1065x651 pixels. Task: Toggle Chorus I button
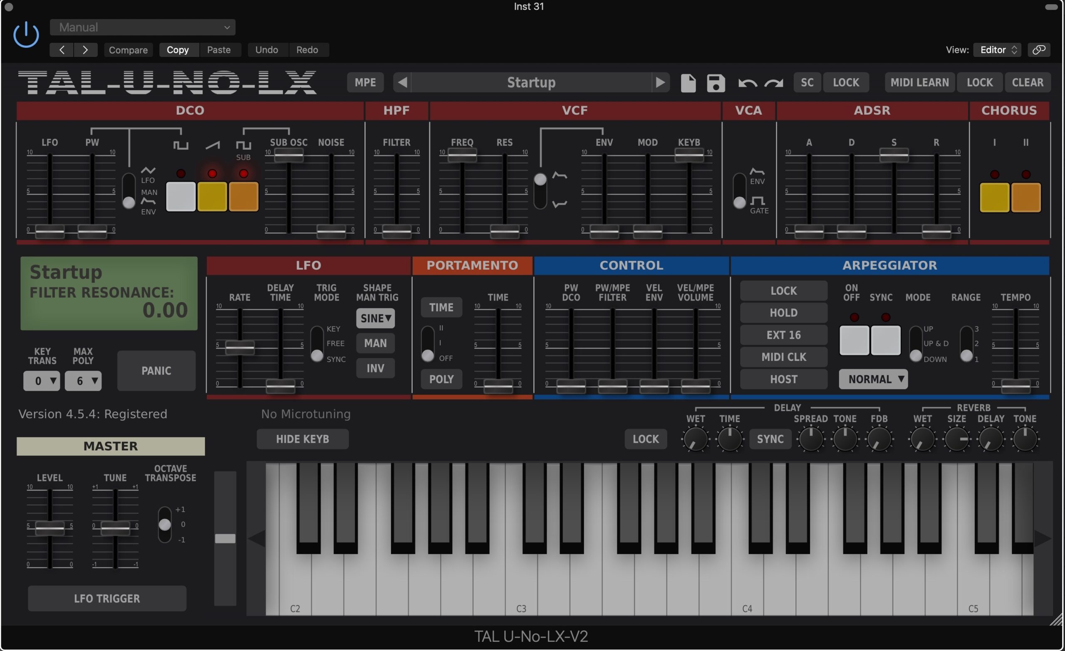pyautogui.click(x=994, y=197)
